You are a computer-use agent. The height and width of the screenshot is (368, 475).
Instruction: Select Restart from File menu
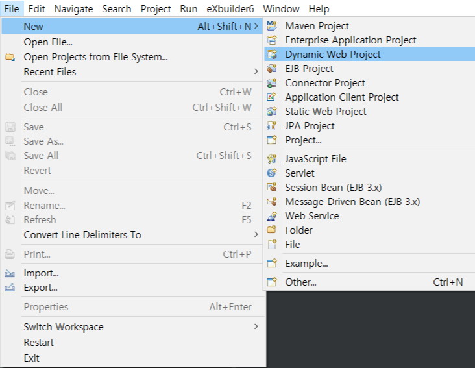point(132,342)
